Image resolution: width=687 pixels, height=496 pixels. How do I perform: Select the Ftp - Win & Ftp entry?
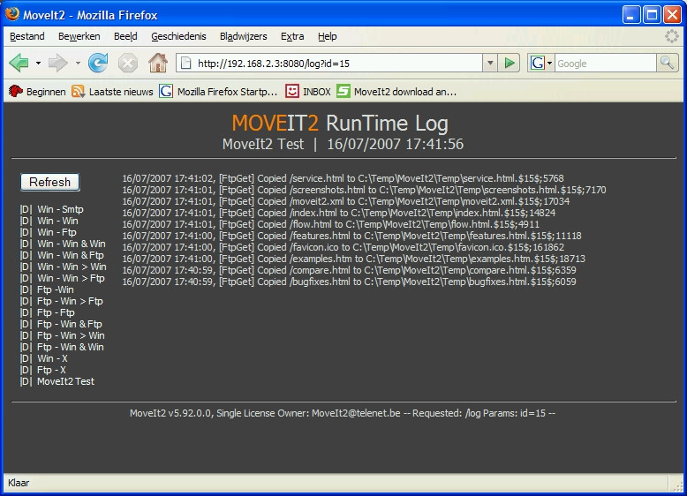tap(69, 324)
